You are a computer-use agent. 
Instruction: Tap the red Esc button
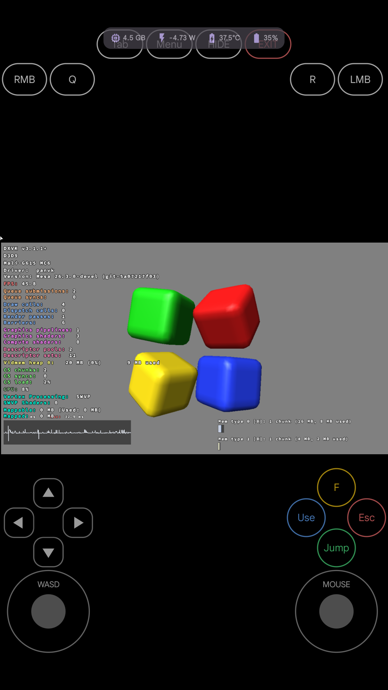367,517
